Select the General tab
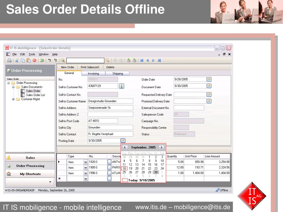This screenshot has height=212, width=283. point(69,73)
